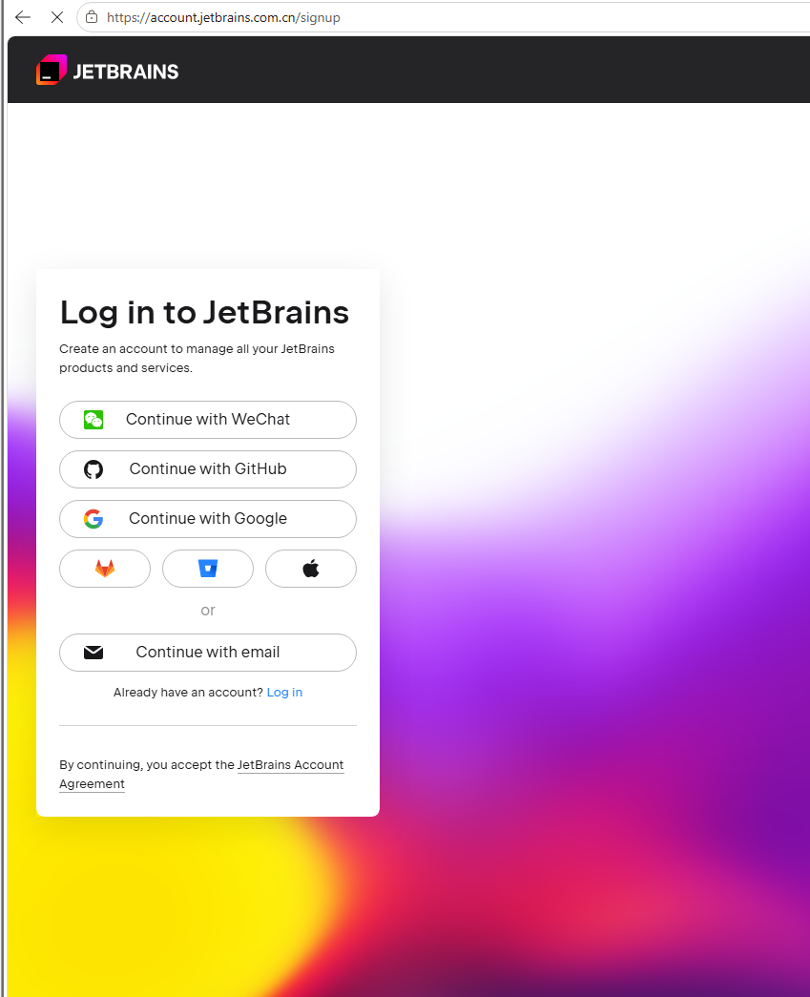
Task: Continue with Google
Action: click(208, 519)
